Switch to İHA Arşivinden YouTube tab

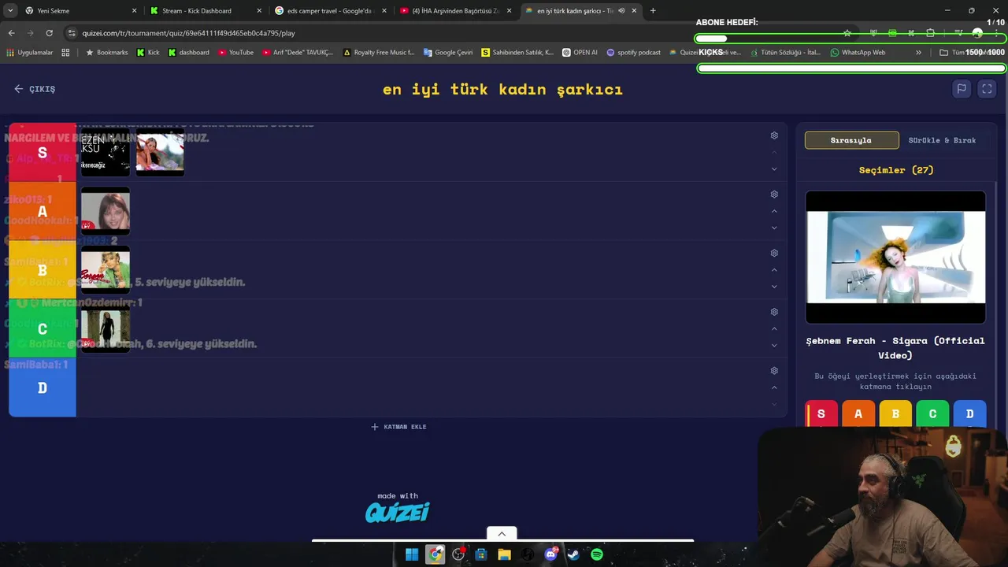coord(454,11)
